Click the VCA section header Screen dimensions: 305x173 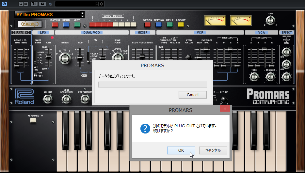pos(262,32)
